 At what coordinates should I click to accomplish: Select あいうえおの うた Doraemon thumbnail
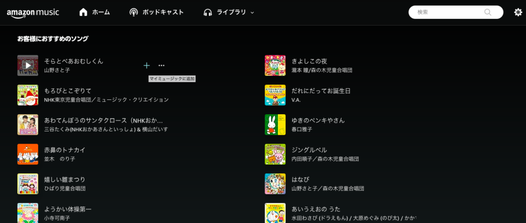[x=275, y=213]
